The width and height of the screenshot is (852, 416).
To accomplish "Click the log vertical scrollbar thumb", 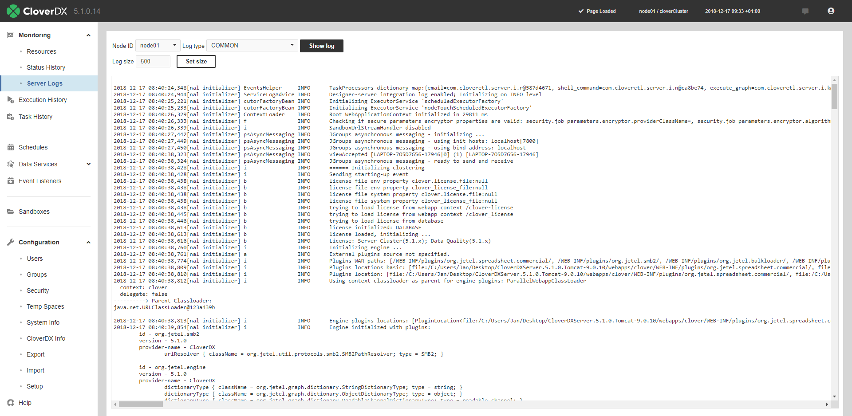I will pos(834,96).
